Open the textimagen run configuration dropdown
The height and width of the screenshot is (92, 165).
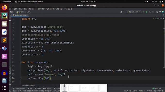134,12
